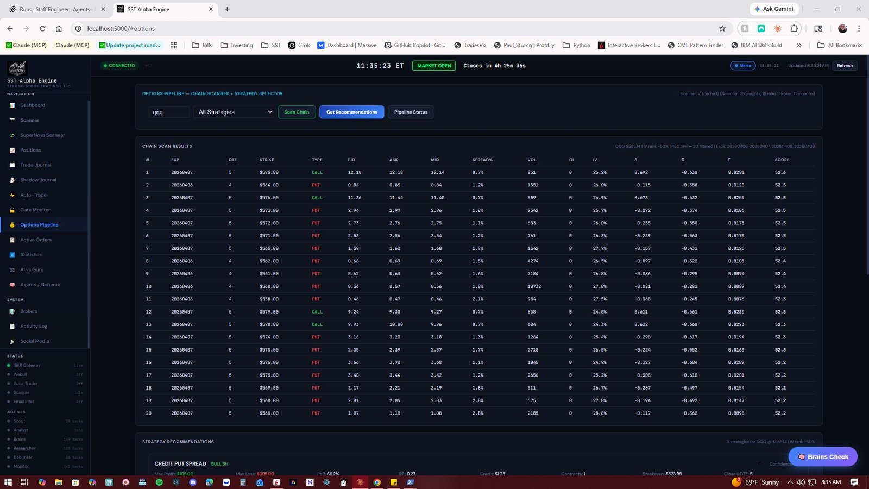Open the Statistics icon

click(12, 255)
